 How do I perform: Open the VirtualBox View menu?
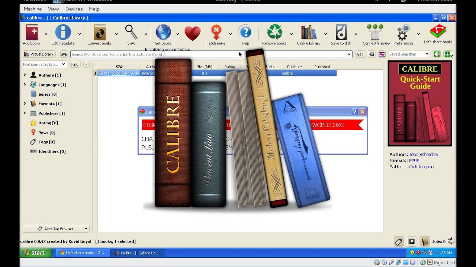click(54, 9)
